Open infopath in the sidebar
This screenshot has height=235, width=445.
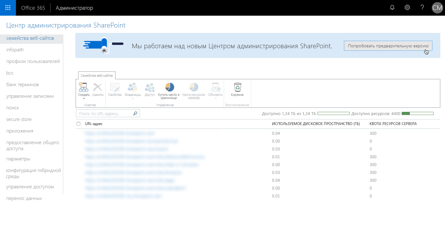(15, 50)
